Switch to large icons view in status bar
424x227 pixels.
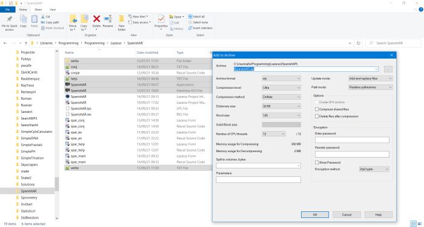pos(420,224)
